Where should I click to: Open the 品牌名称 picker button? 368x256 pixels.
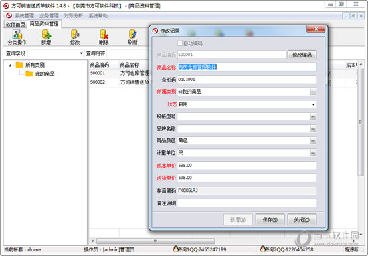(x=313, y=129)
